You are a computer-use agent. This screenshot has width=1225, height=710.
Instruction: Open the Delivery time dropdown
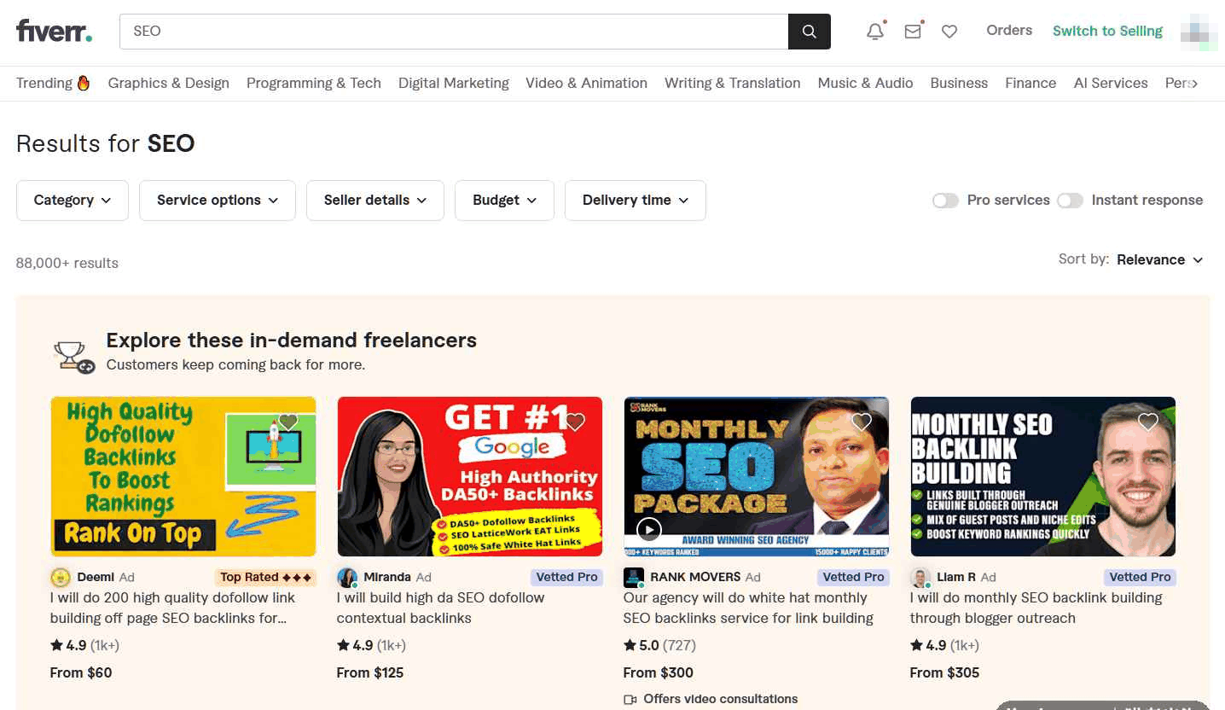(636, 201)
